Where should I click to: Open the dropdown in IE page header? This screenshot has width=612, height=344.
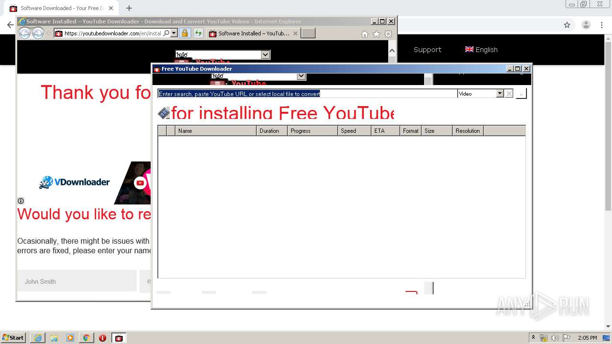click(x=265, y=54)
